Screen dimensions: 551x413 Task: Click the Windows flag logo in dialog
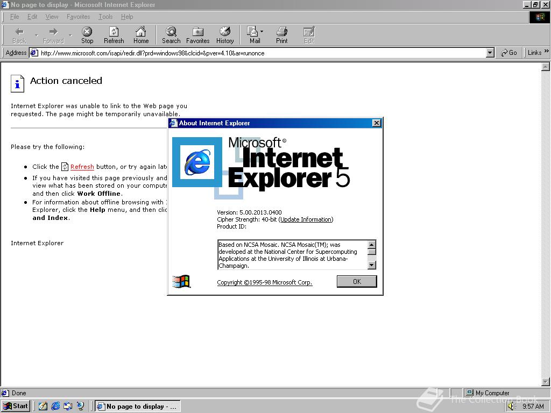pos(181,281)
